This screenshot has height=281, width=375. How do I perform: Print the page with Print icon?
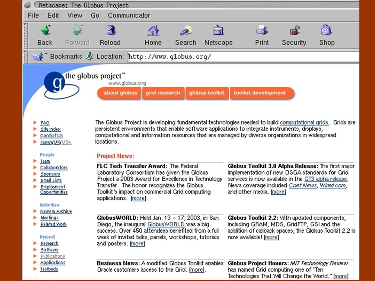coord(262,30)
